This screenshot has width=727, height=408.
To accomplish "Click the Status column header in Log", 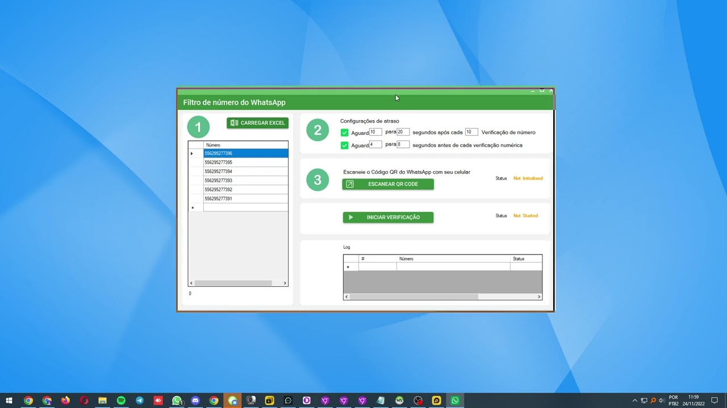I will [x=526, y=259].
